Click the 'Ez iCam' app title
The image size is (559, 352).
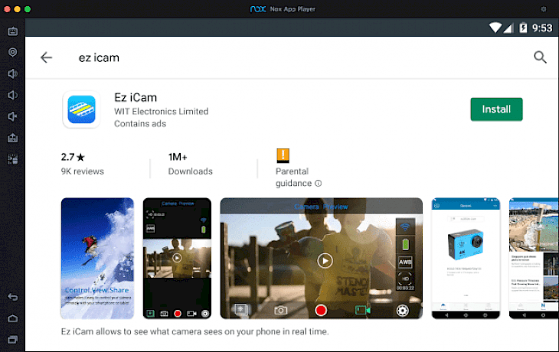tap(136, 98)
